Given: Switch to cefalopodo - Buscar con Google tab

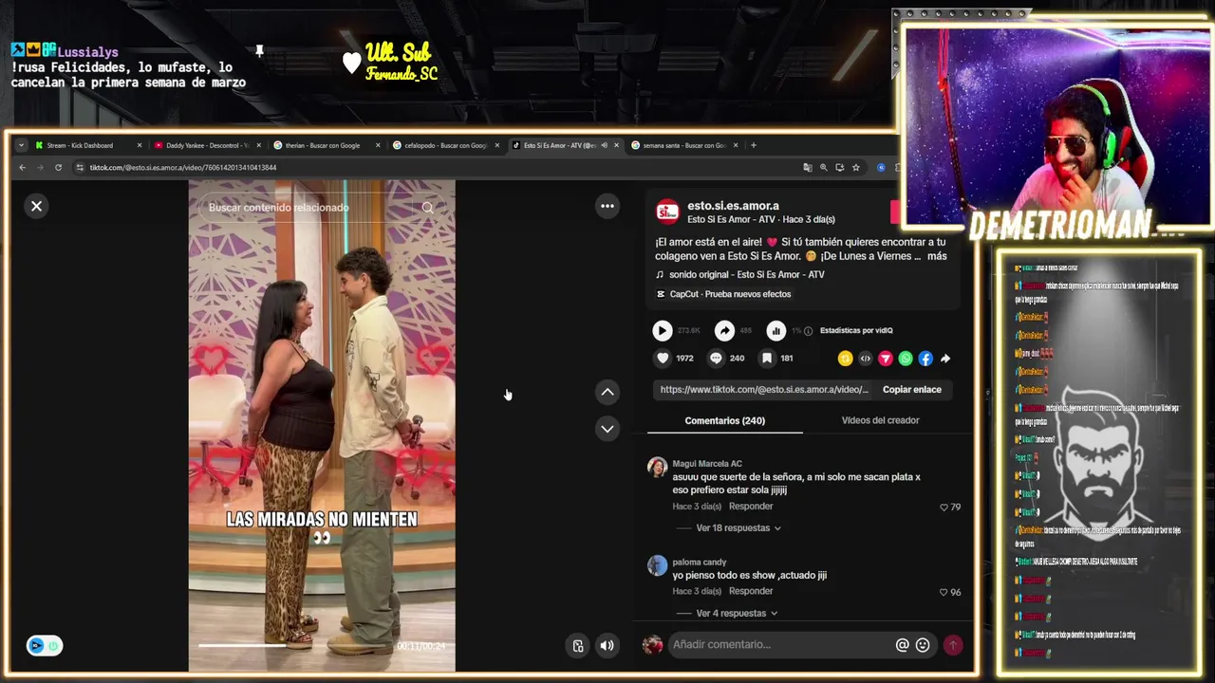Looking at the screenshot, I should point(445,145).
